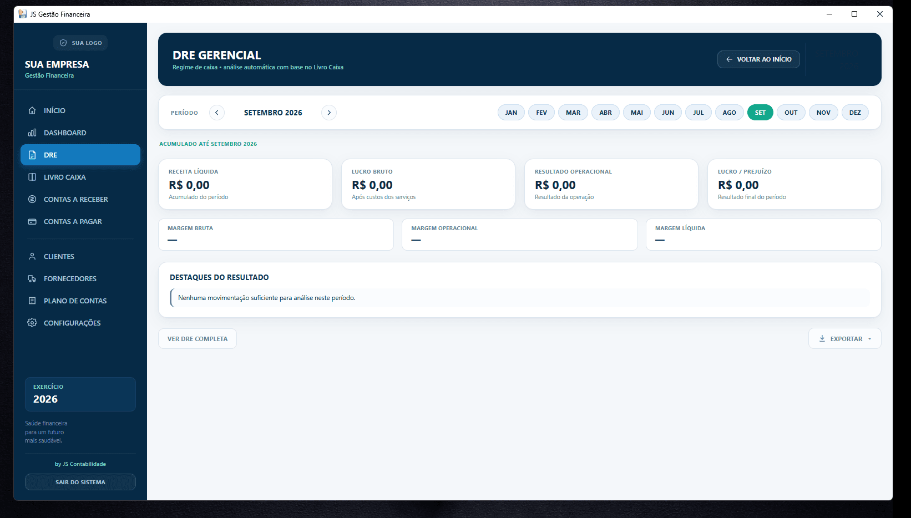The width and height of the screenshot is (911, 518).
Task: Click the back arrow icon in Voltar ao Início
Action: (730, 59)
